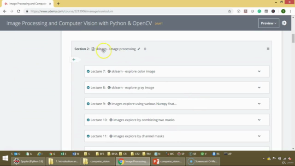Open the Preview dropdown button
Screen dimensions: 295x166
pos(268,23)
